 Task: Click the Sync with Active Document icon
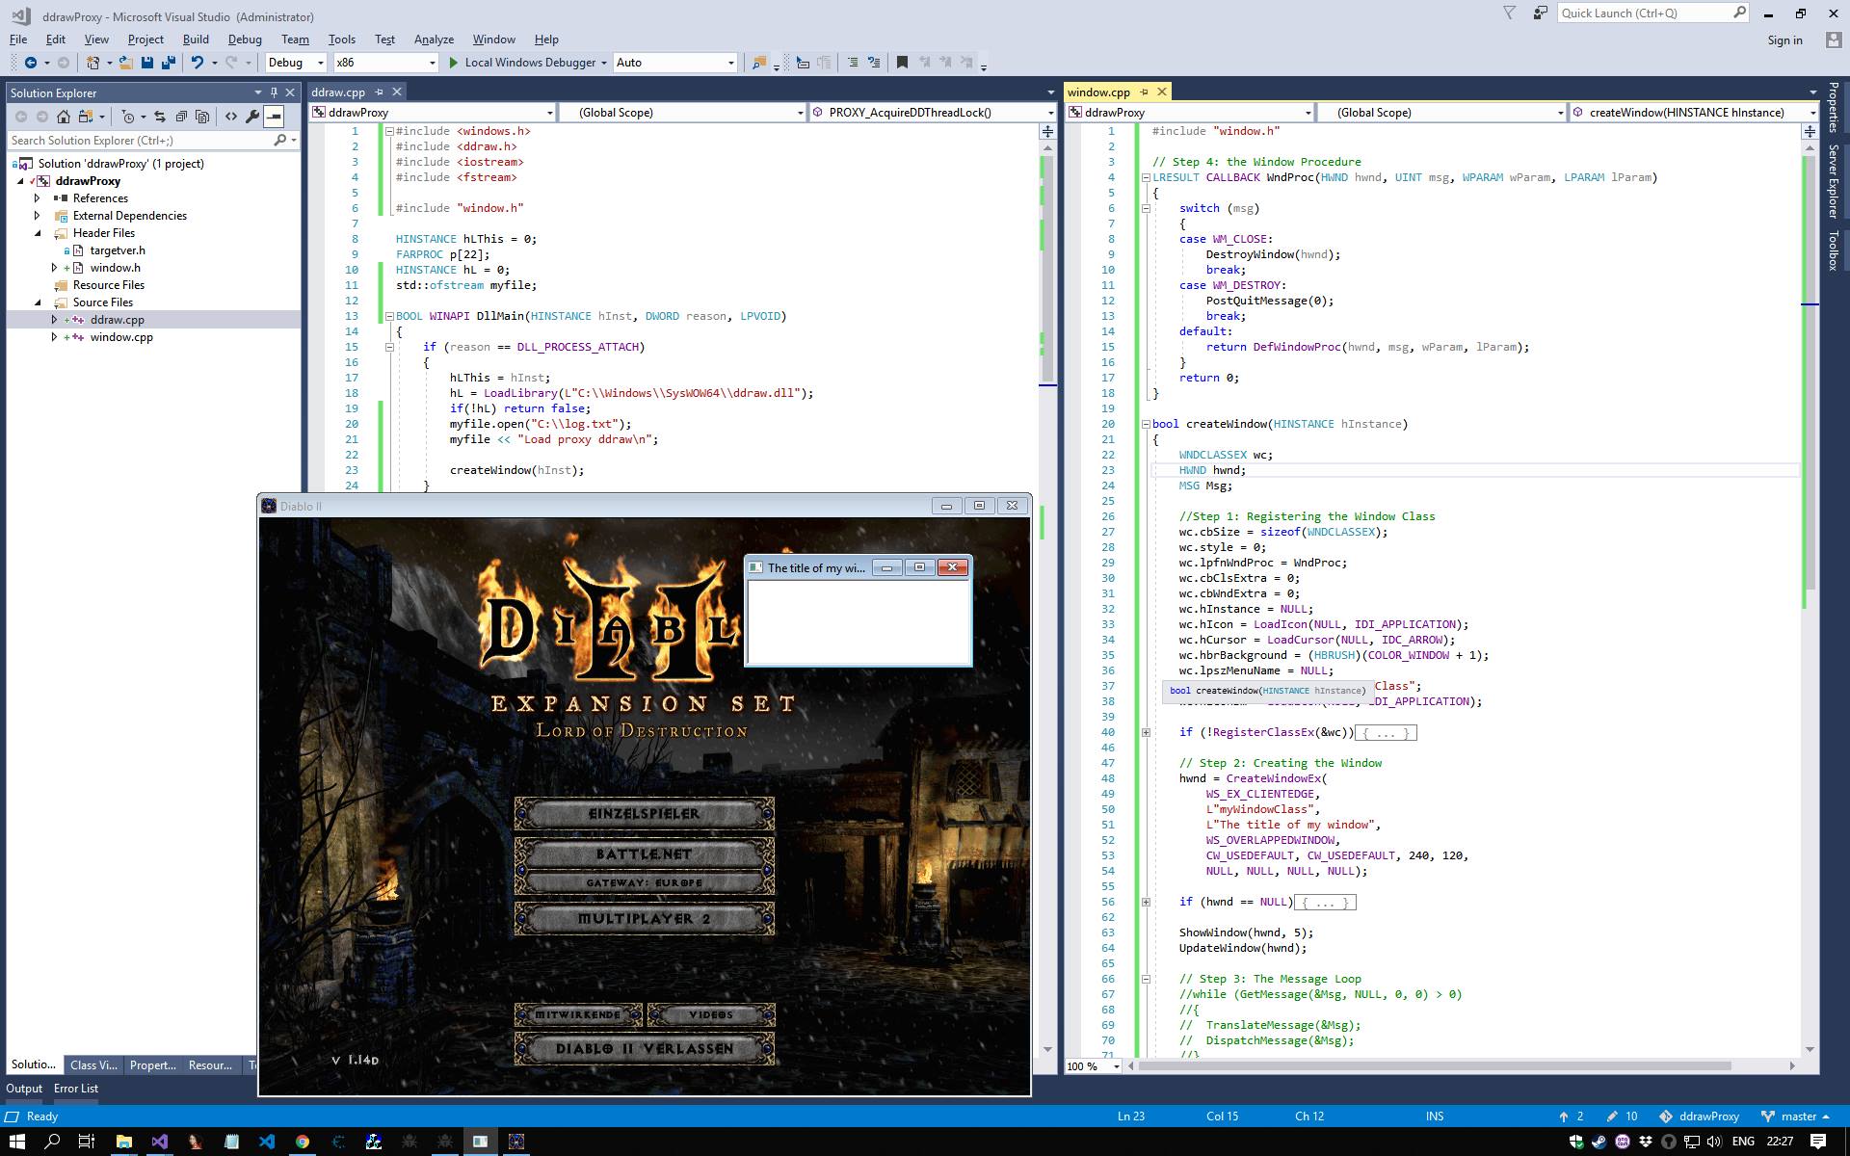159,116
